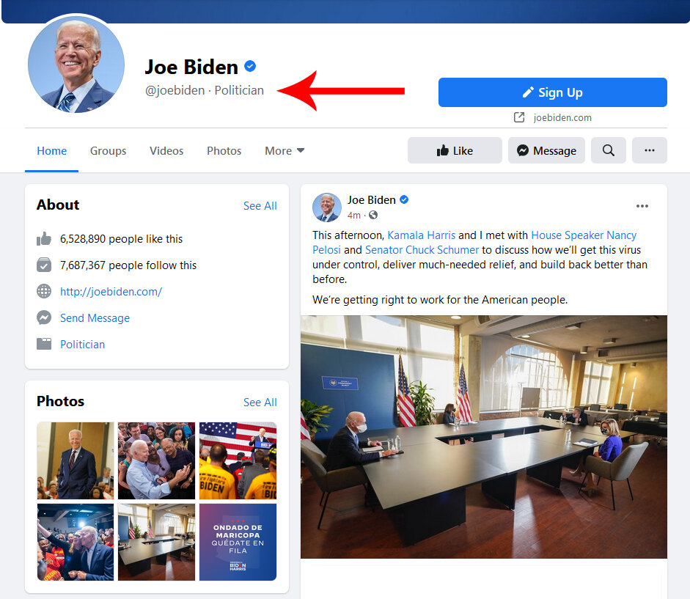Click the Messenger icon beside Send Message
The image size is (690, 599).
pos(44,317)
